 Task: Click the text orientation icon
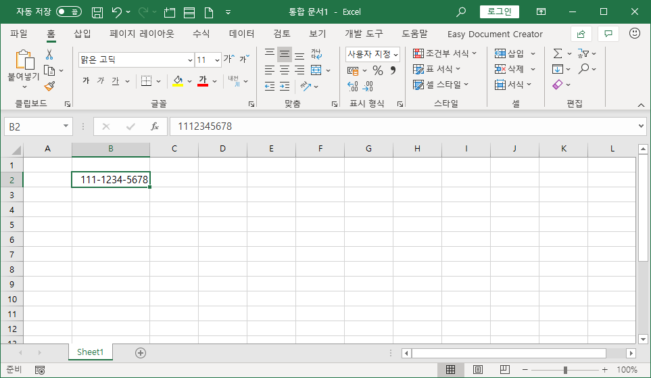[x=306, y=86]
